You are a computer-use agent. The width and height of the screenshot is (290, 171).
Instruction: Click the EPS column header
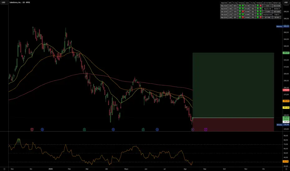[x=230, y=3]
